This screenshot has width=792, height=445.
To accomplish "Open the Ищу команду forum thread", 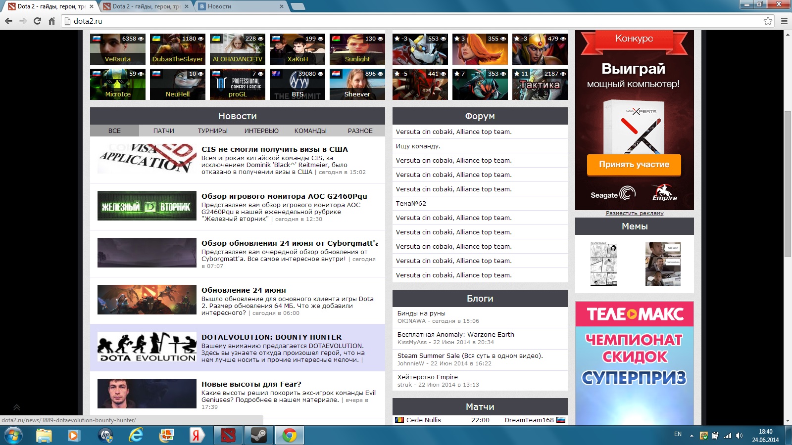I will tap(418, 146).
